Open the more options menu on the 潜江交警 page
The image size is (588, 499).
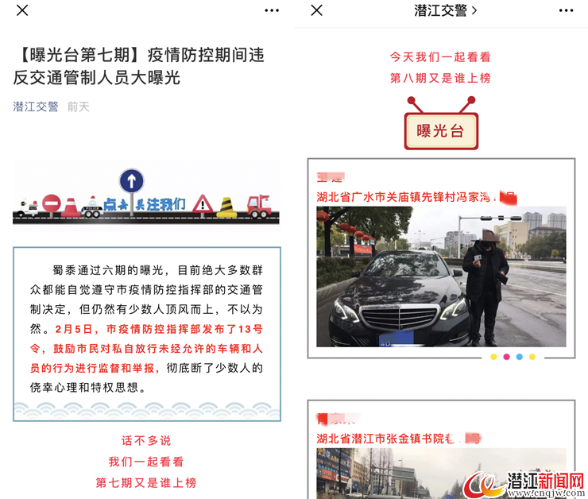point(566,10)
